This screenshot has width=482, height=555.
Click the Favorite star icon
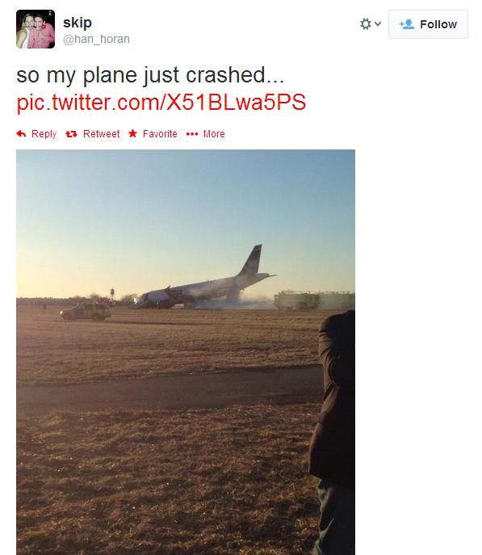(132, 133)
